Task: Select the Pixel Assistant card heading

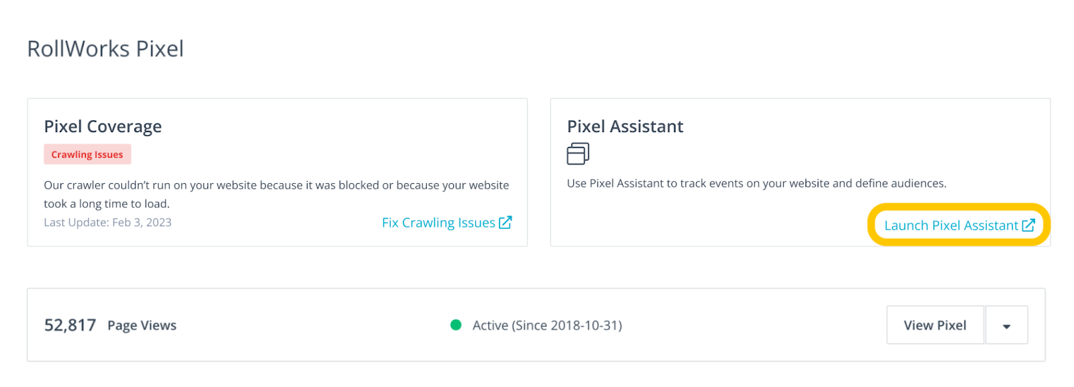Action: tap(625, 126)
